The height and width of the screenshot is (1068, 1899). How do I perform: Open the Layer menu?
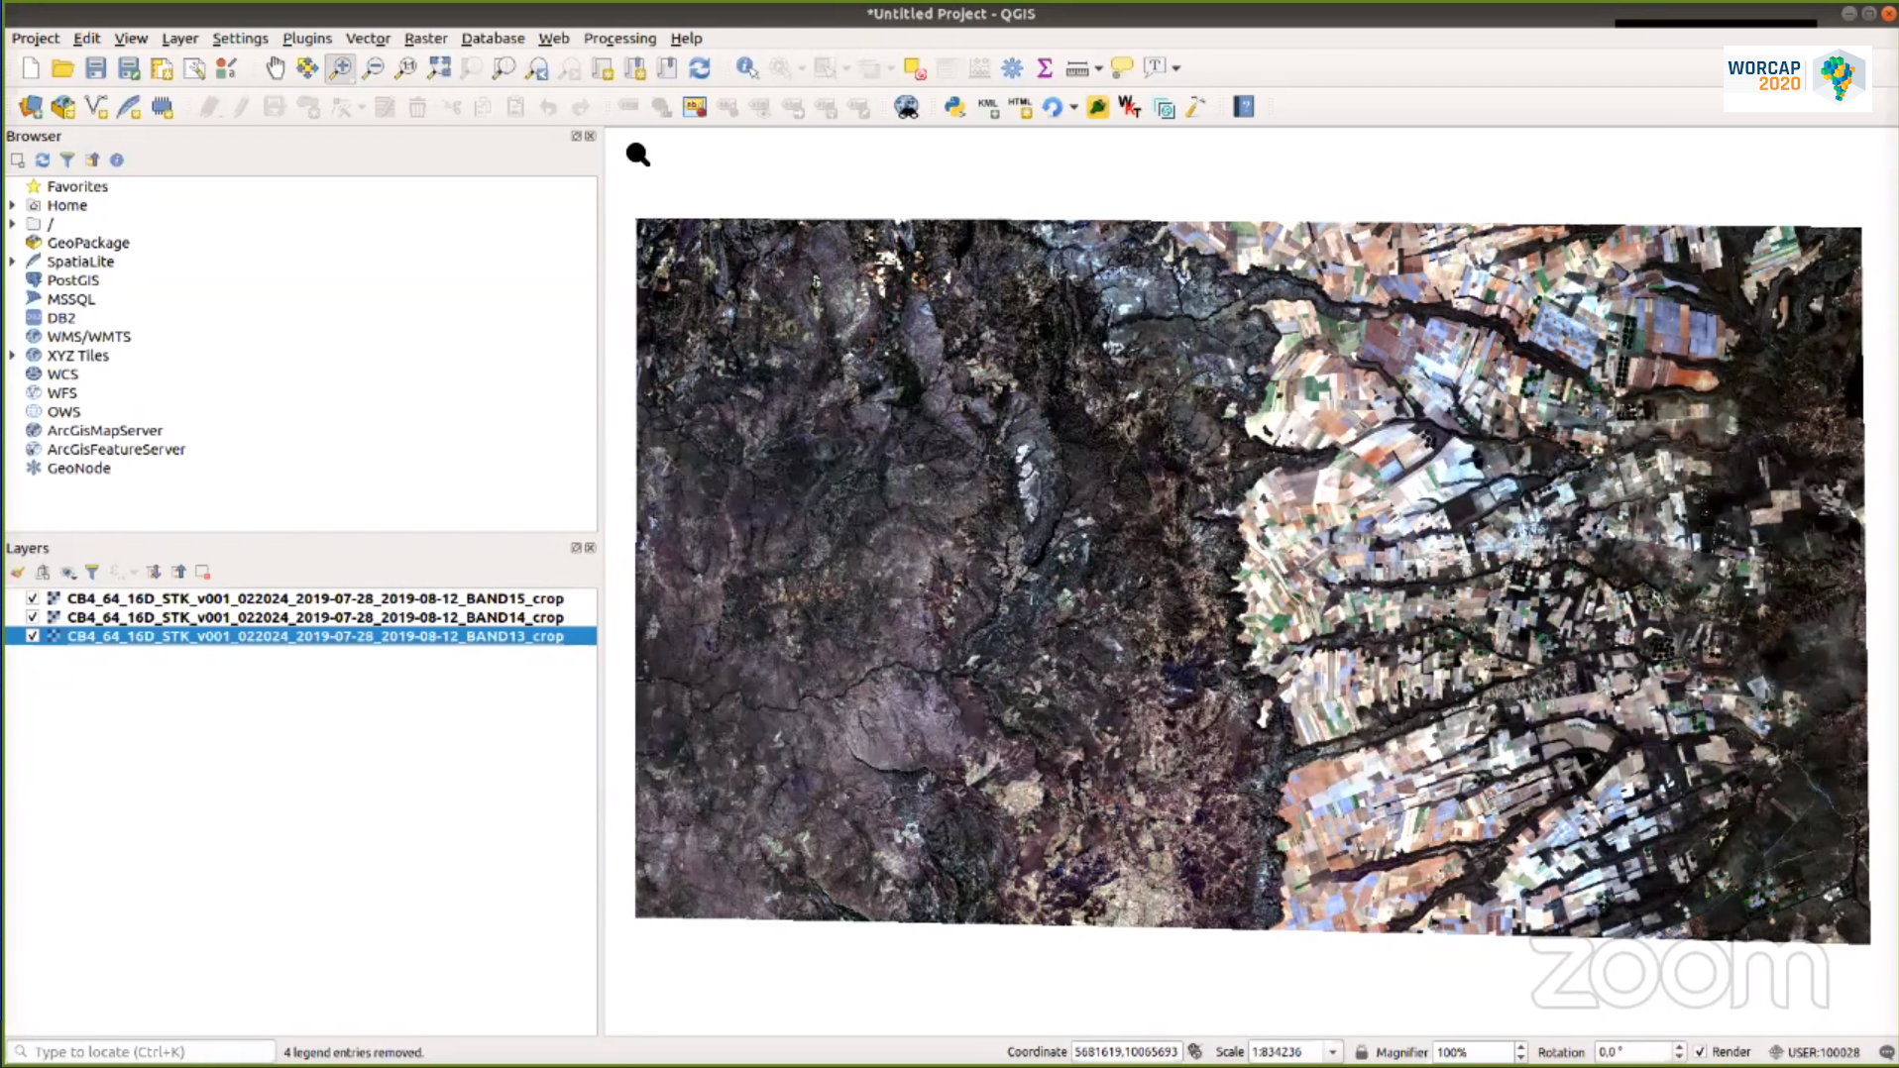[179, 38]
